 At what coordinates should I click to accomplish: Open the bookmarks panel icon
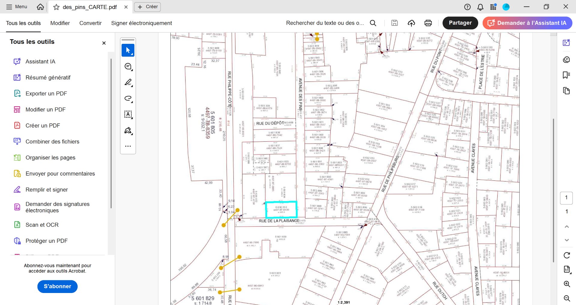566,75
